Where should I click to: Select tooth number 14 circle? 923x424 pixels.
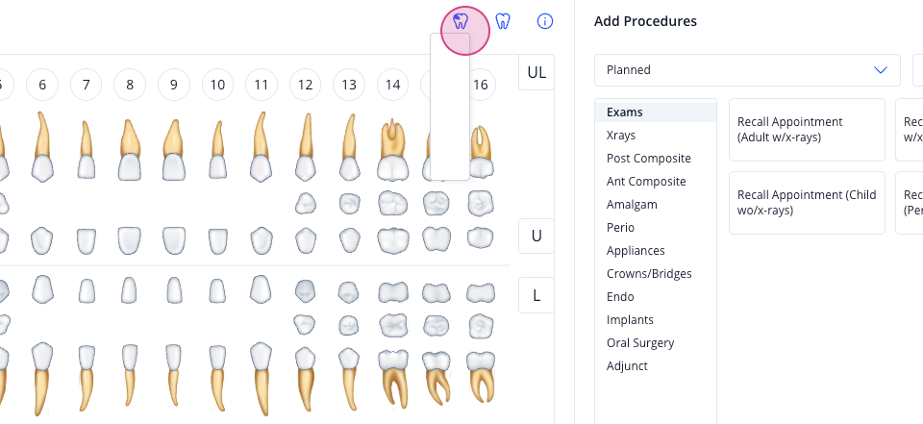[392, 85]
